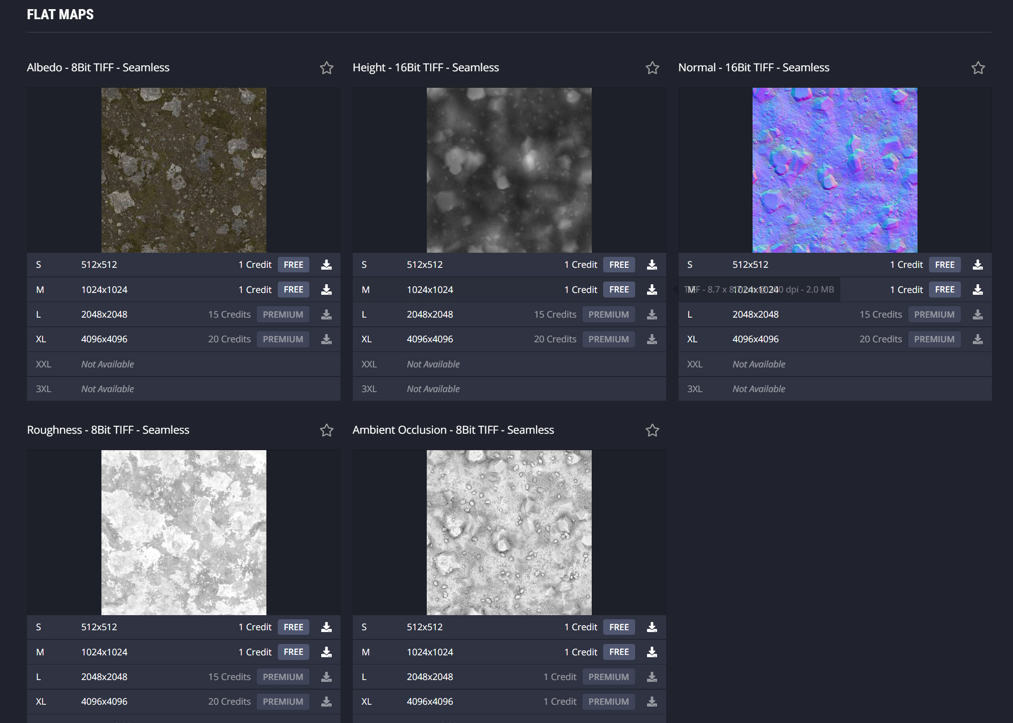Download Normal 1024x1024 map

tap(978, 290)
